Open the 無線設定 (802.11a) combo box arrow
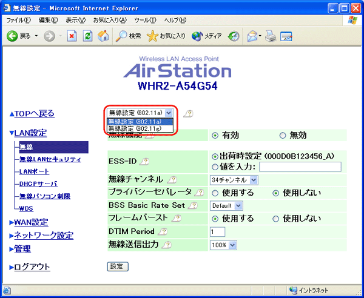The image size is (364, 298). click(169, 113)
